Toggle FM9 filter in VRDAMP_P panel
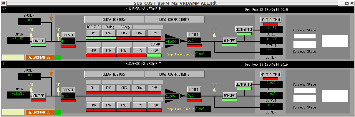This screenshot has height=117, width=355. [139, 50]
